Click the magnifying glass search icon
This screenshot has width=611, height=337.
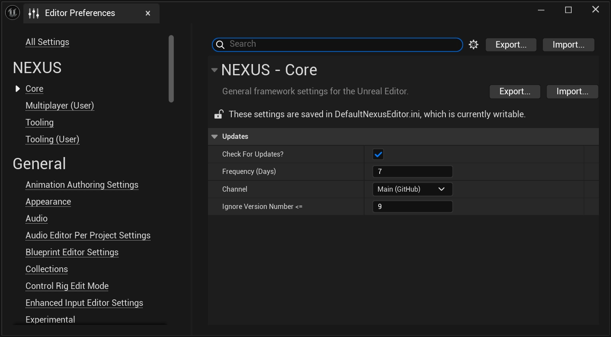point(220,45)
